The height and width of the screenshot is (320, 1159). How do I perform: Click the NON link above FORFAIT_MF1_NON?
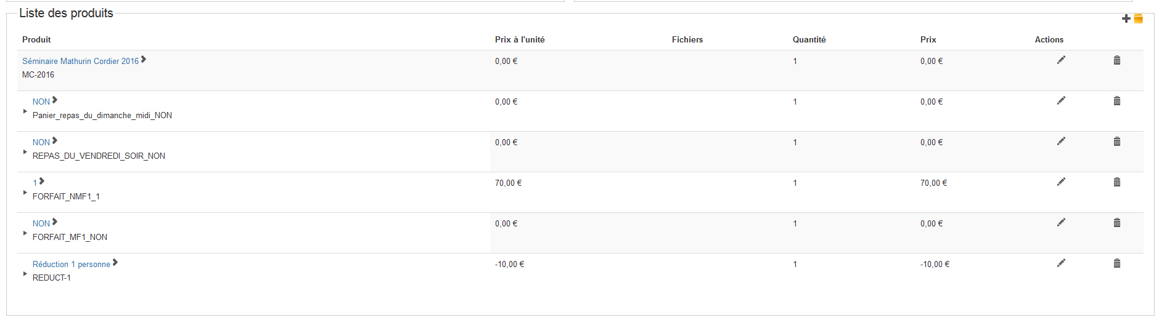(41, 223)
